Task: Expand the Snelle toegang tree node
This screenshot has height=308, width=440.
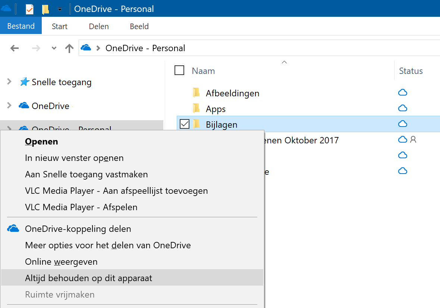Action: point(9,81)
